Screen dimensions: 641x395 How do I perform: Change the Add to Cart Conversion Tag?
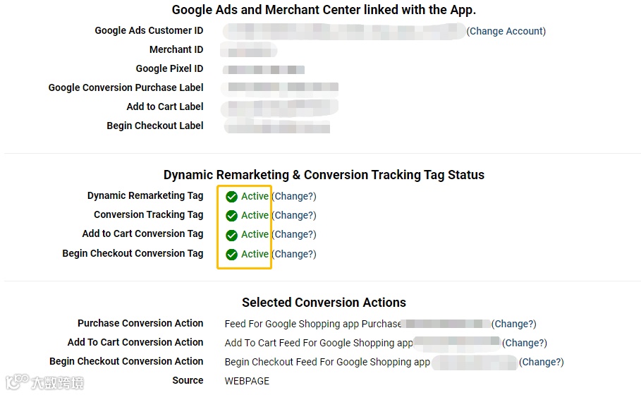coord(294,234)
